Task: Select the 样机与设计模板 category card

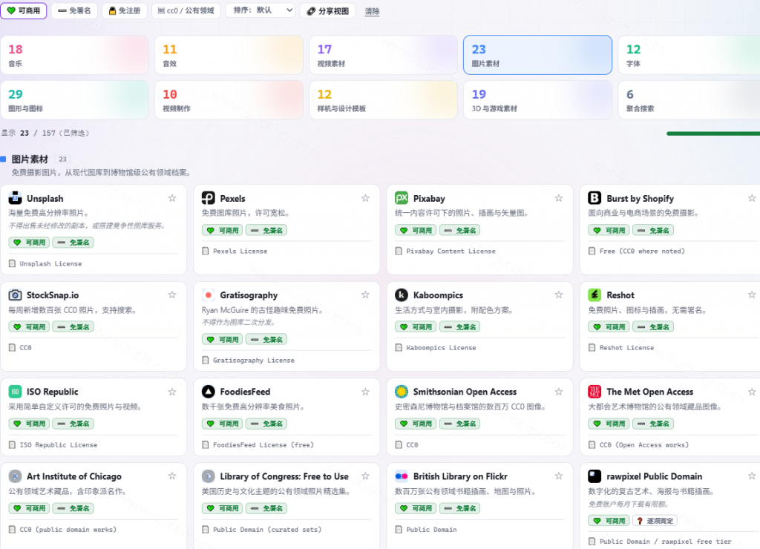Action: pyautogui.click(x=384, y=100)
